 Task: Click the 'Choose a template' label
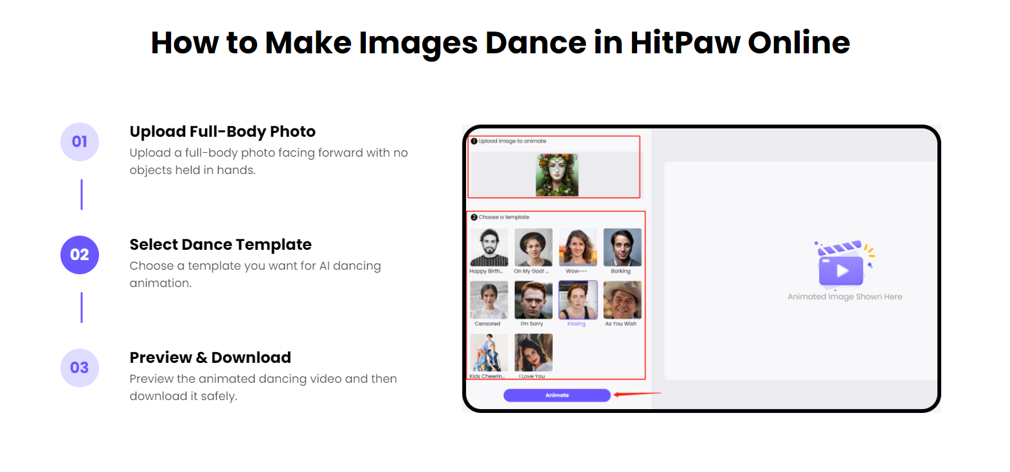tap(503, 217)
